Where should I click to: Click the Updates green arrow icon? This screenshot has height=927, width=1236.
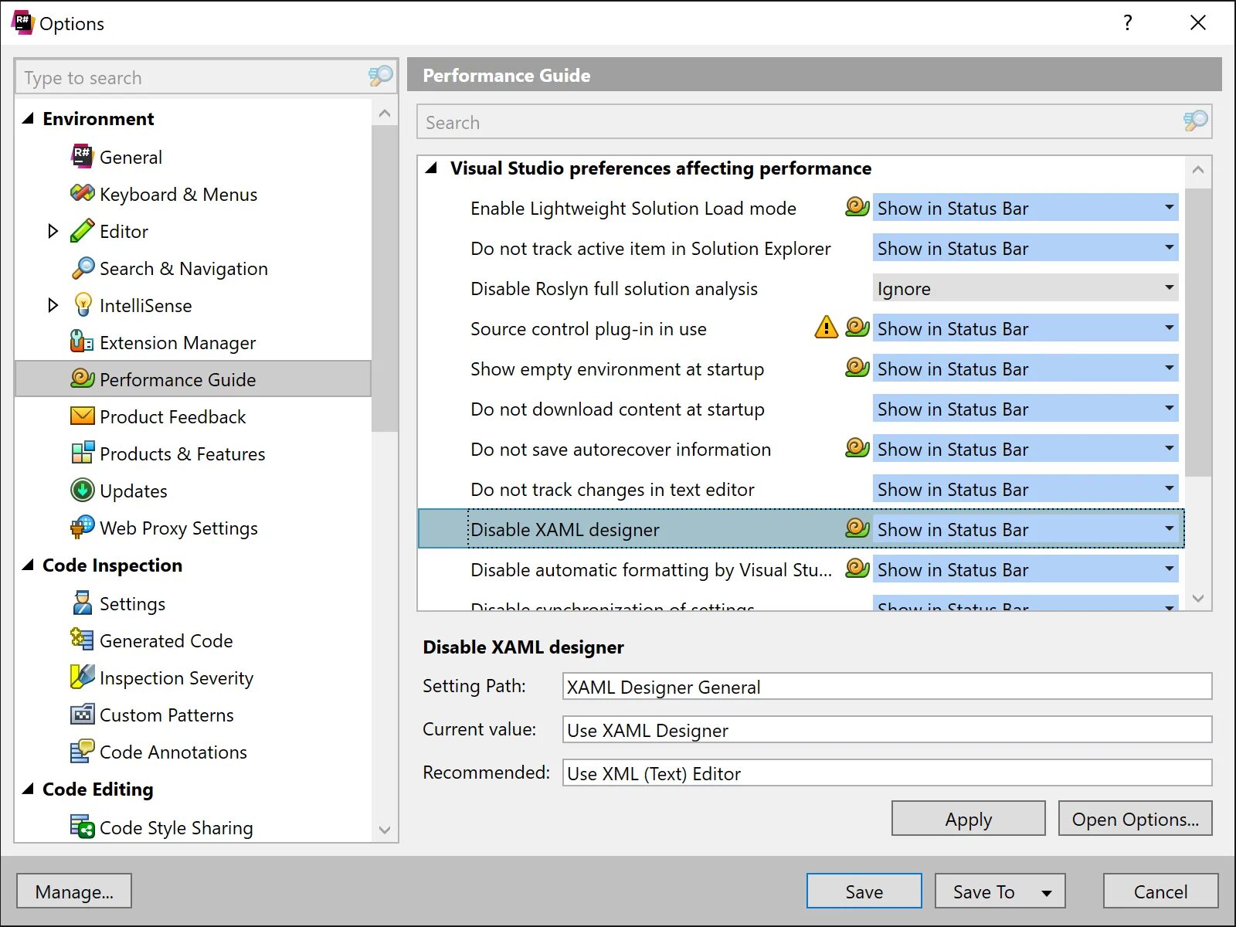coord(82,490)
